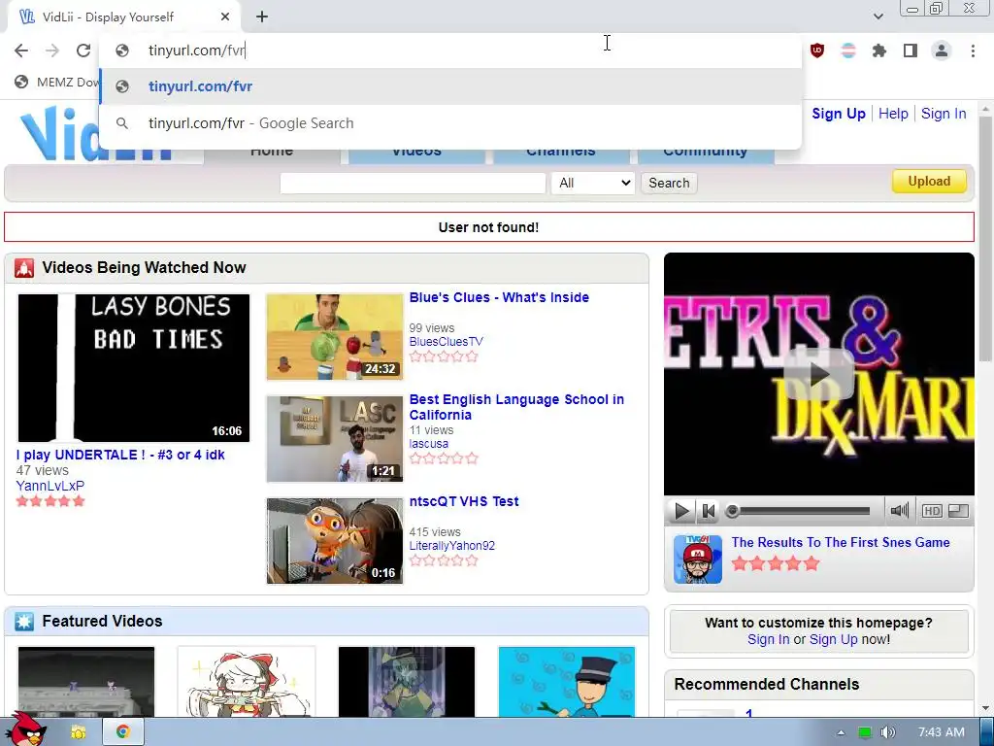
Task: Open the Angry Birds start button
Action: point(25,729)
